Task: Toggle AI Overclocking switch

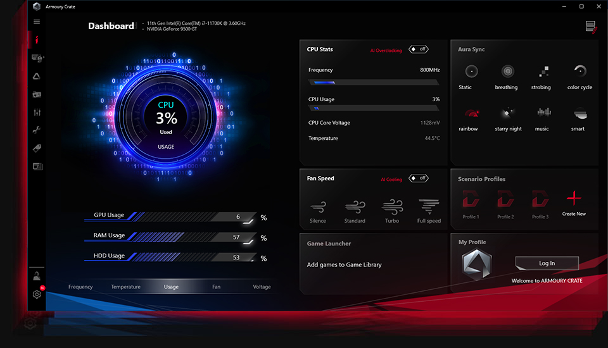Action: click(419, 49)
